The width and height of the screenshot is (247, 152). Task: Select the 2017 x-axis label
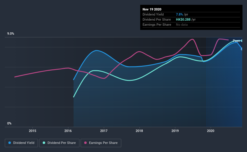[x=104, y=131]
